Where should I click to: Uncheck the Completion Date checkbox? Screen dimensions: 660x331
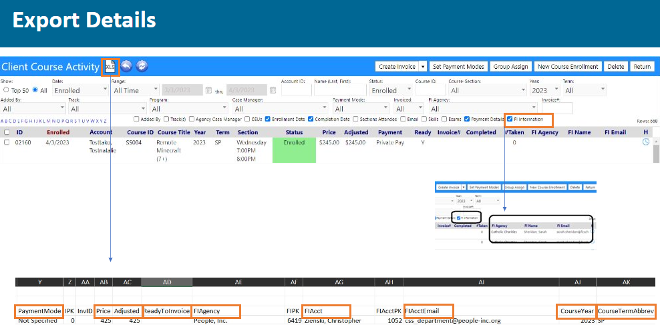311,119
